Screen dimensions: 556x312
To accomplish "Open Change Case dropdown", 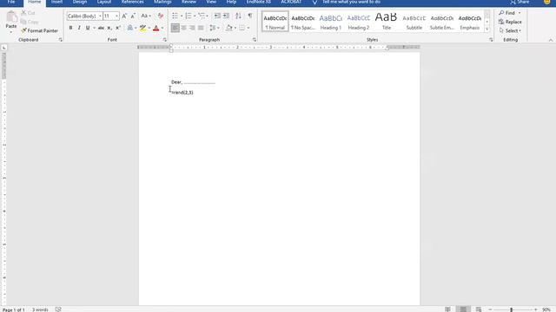I will coord(146,16).
